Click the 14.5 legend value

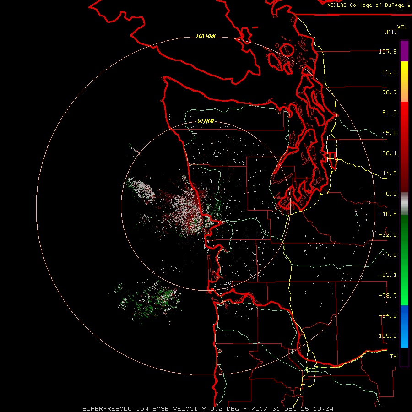click(x=390, y=173)
